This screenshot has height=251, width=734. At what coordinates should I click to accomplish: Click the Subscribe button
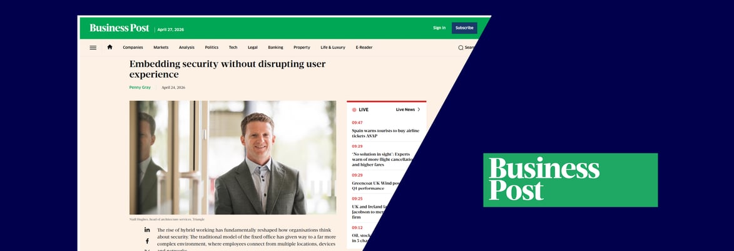464,28
